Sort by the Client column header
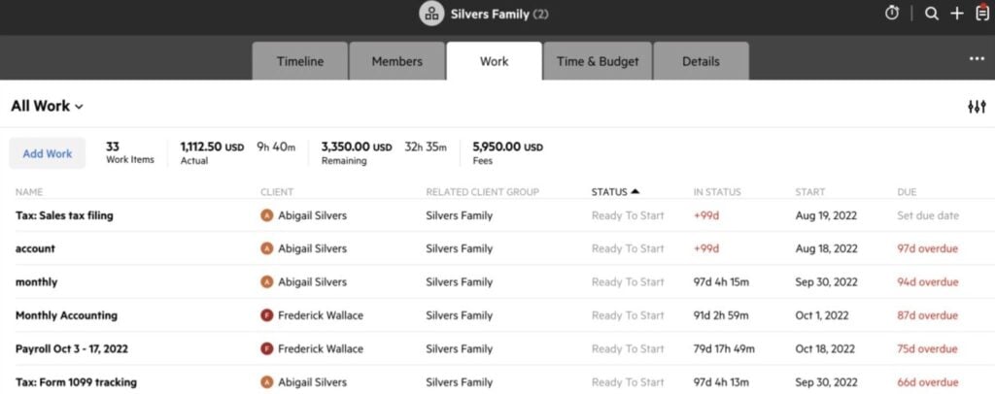The width and height of the screenshot is (995, 394). pyautogui.click(x=277, y=192)
